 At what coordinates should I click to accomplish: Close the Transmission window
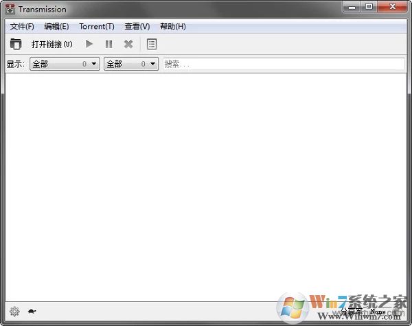392,7
